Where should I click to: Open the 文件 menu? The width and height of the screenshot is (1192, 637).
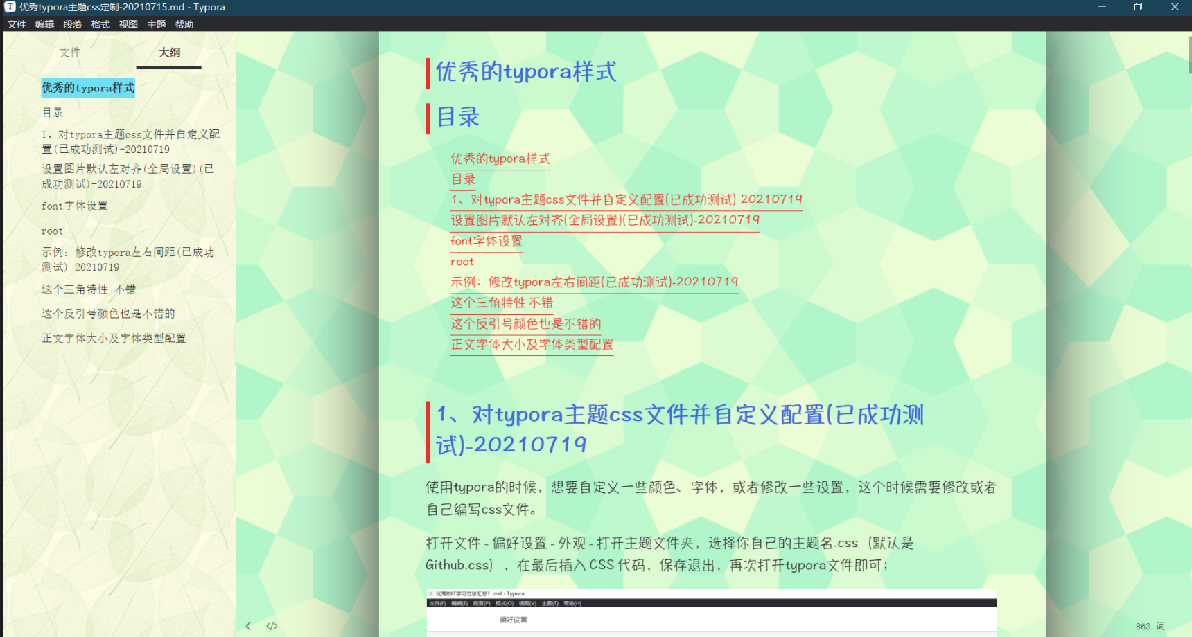(17, 24)
